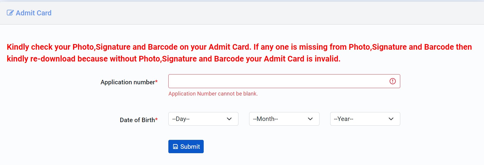
Task: Click the Day dropdown chevron arrow
Action: point(229,119)
